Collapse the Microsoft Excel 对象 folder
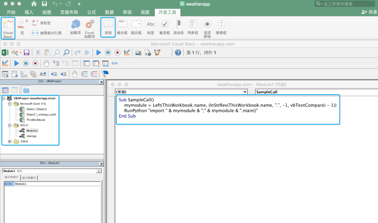The width and height of the screenshot is (378, 223). tap(9, 104)
